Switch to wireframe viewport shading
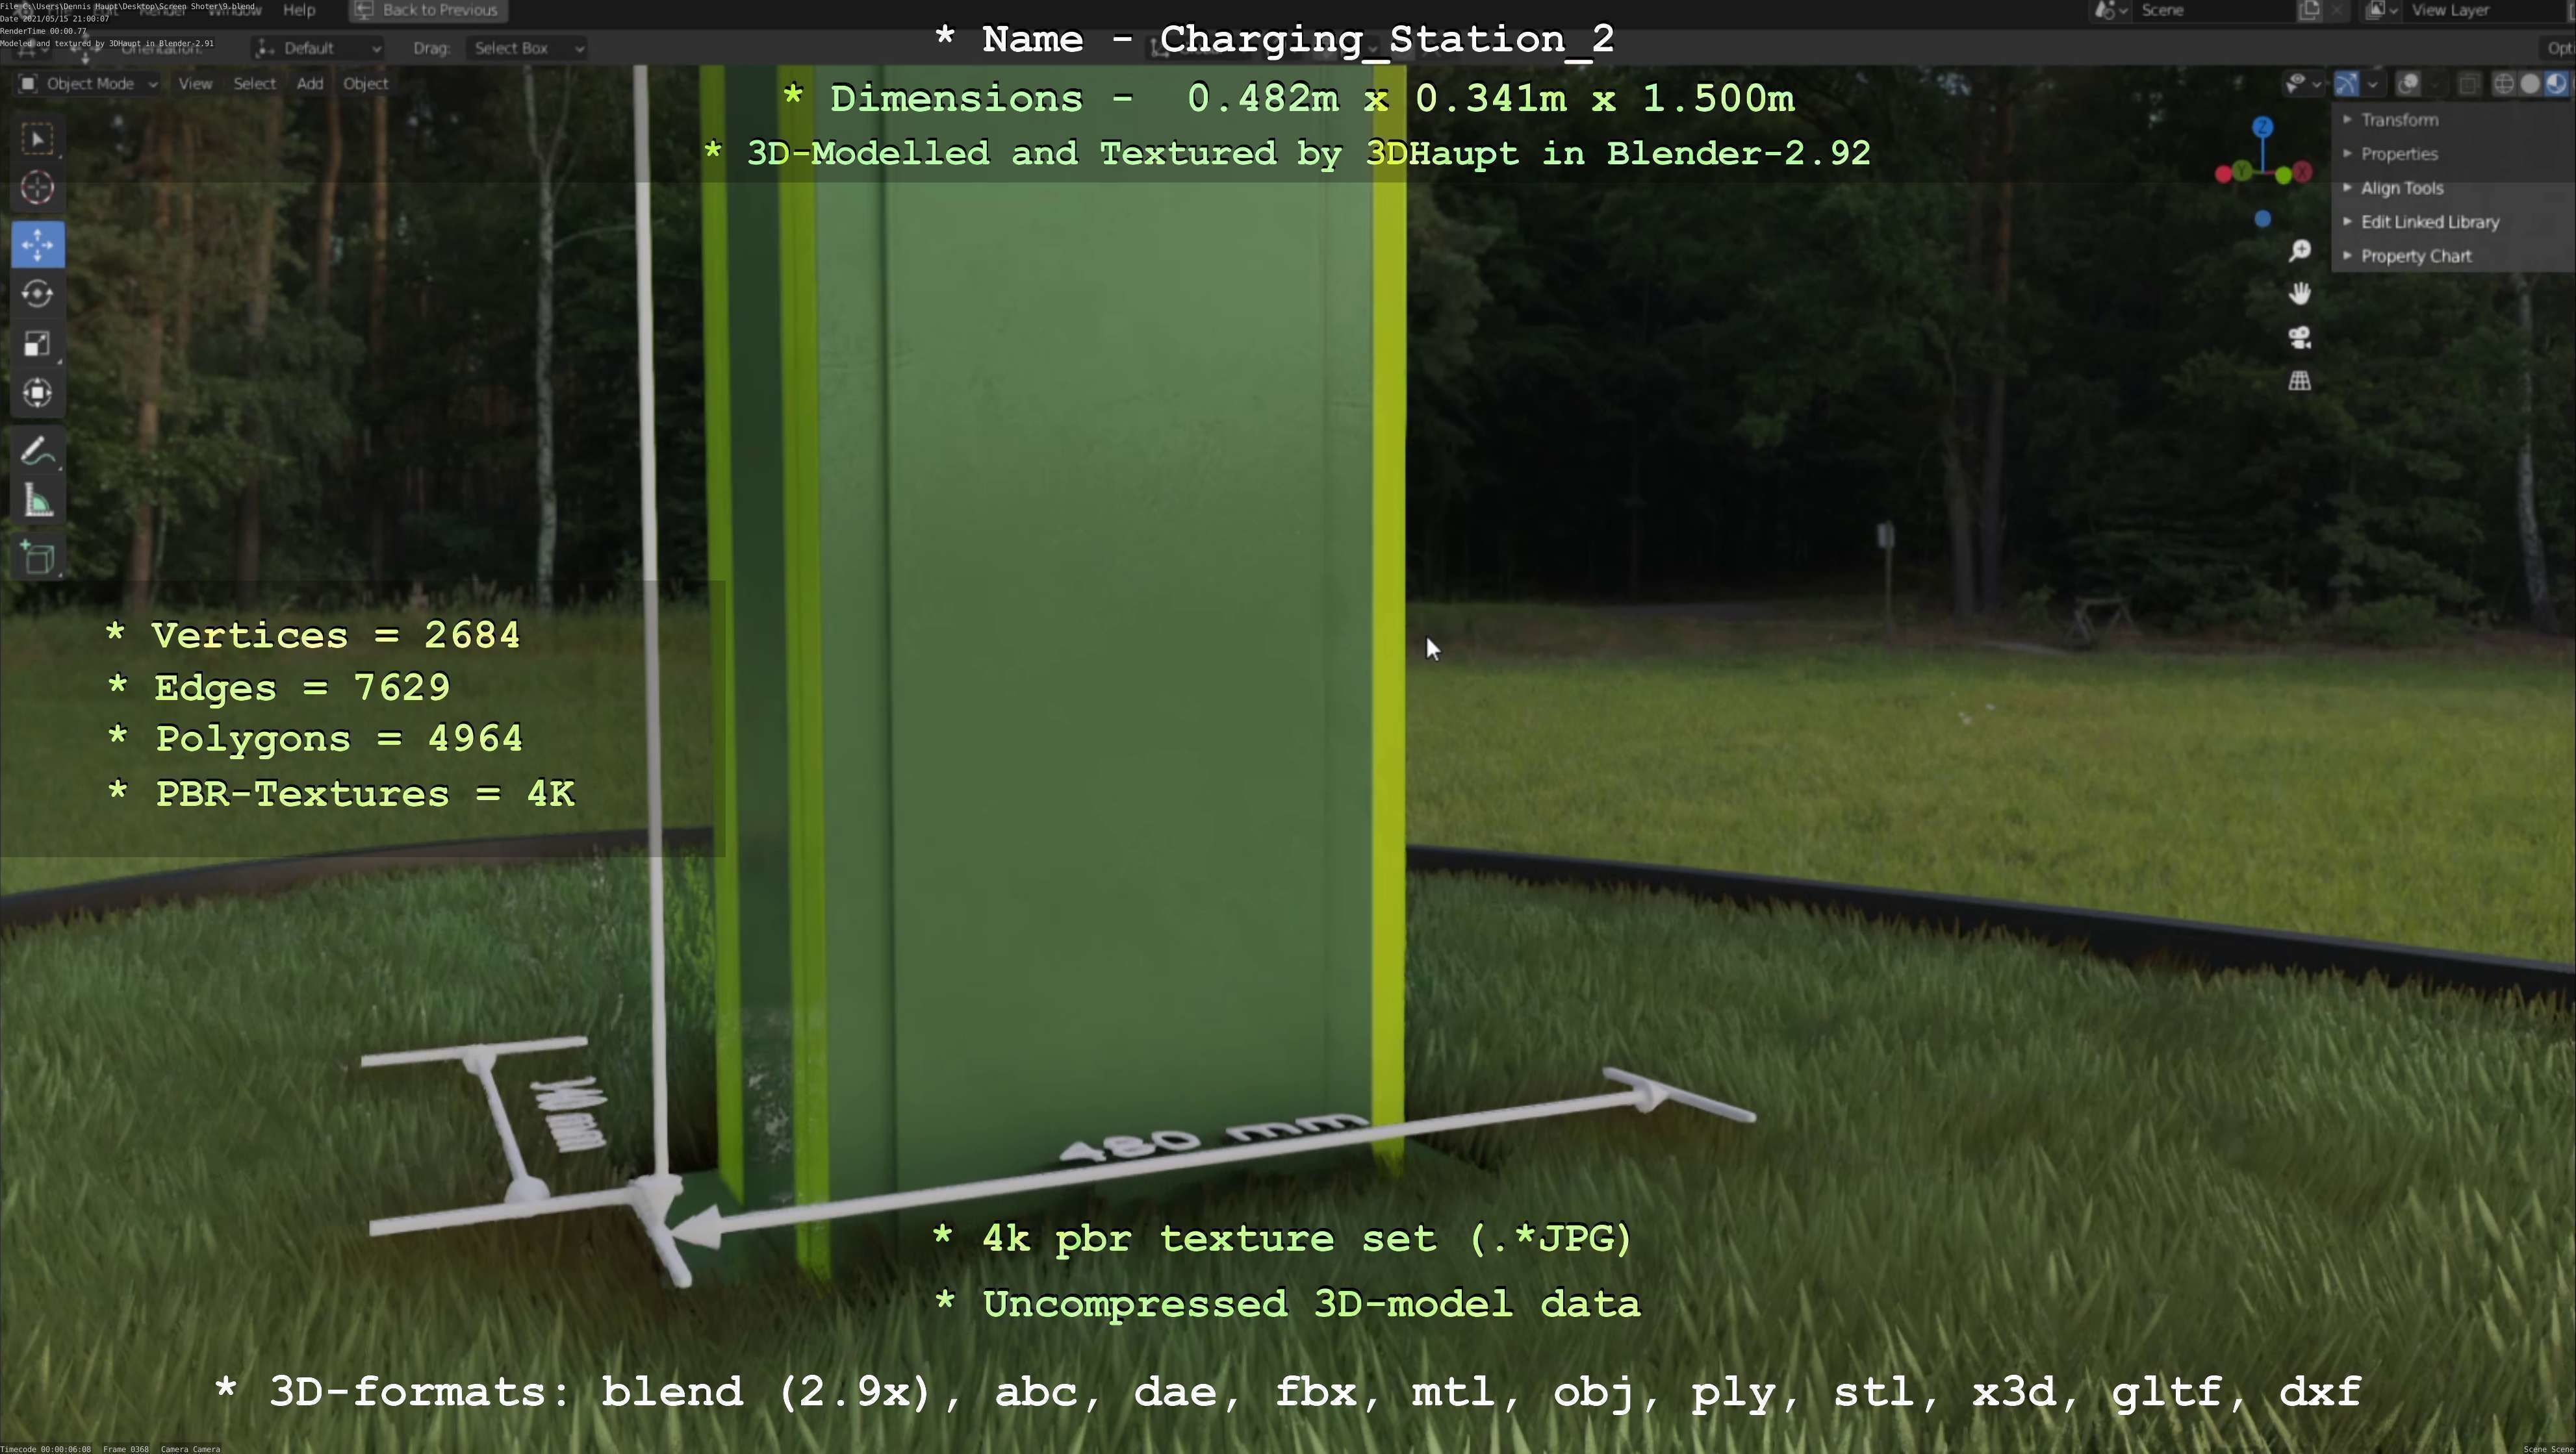 coord(2503,84)
